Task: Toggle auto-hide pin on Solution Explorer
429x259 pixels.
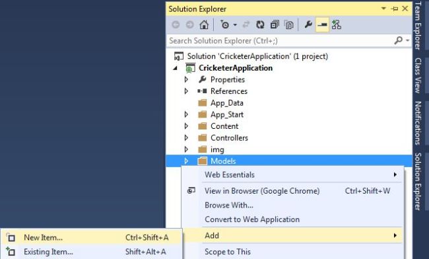Action: coord(395,9)
